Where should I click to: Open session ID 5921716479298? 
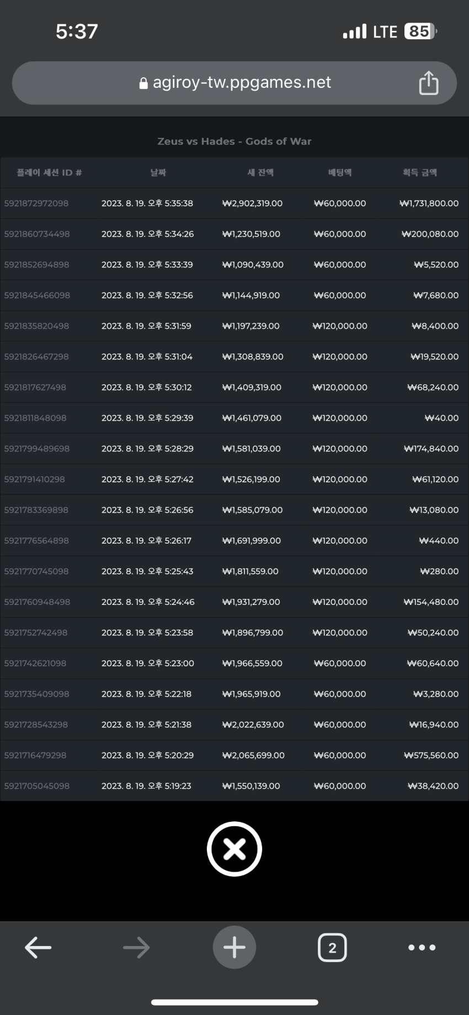coord(35,755)
